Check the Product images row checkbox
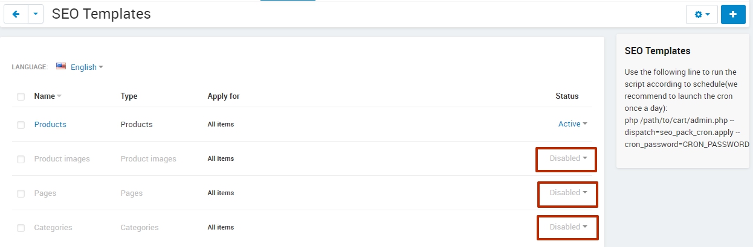This screenshot has height=247, width=753. [x=21, y=159]
